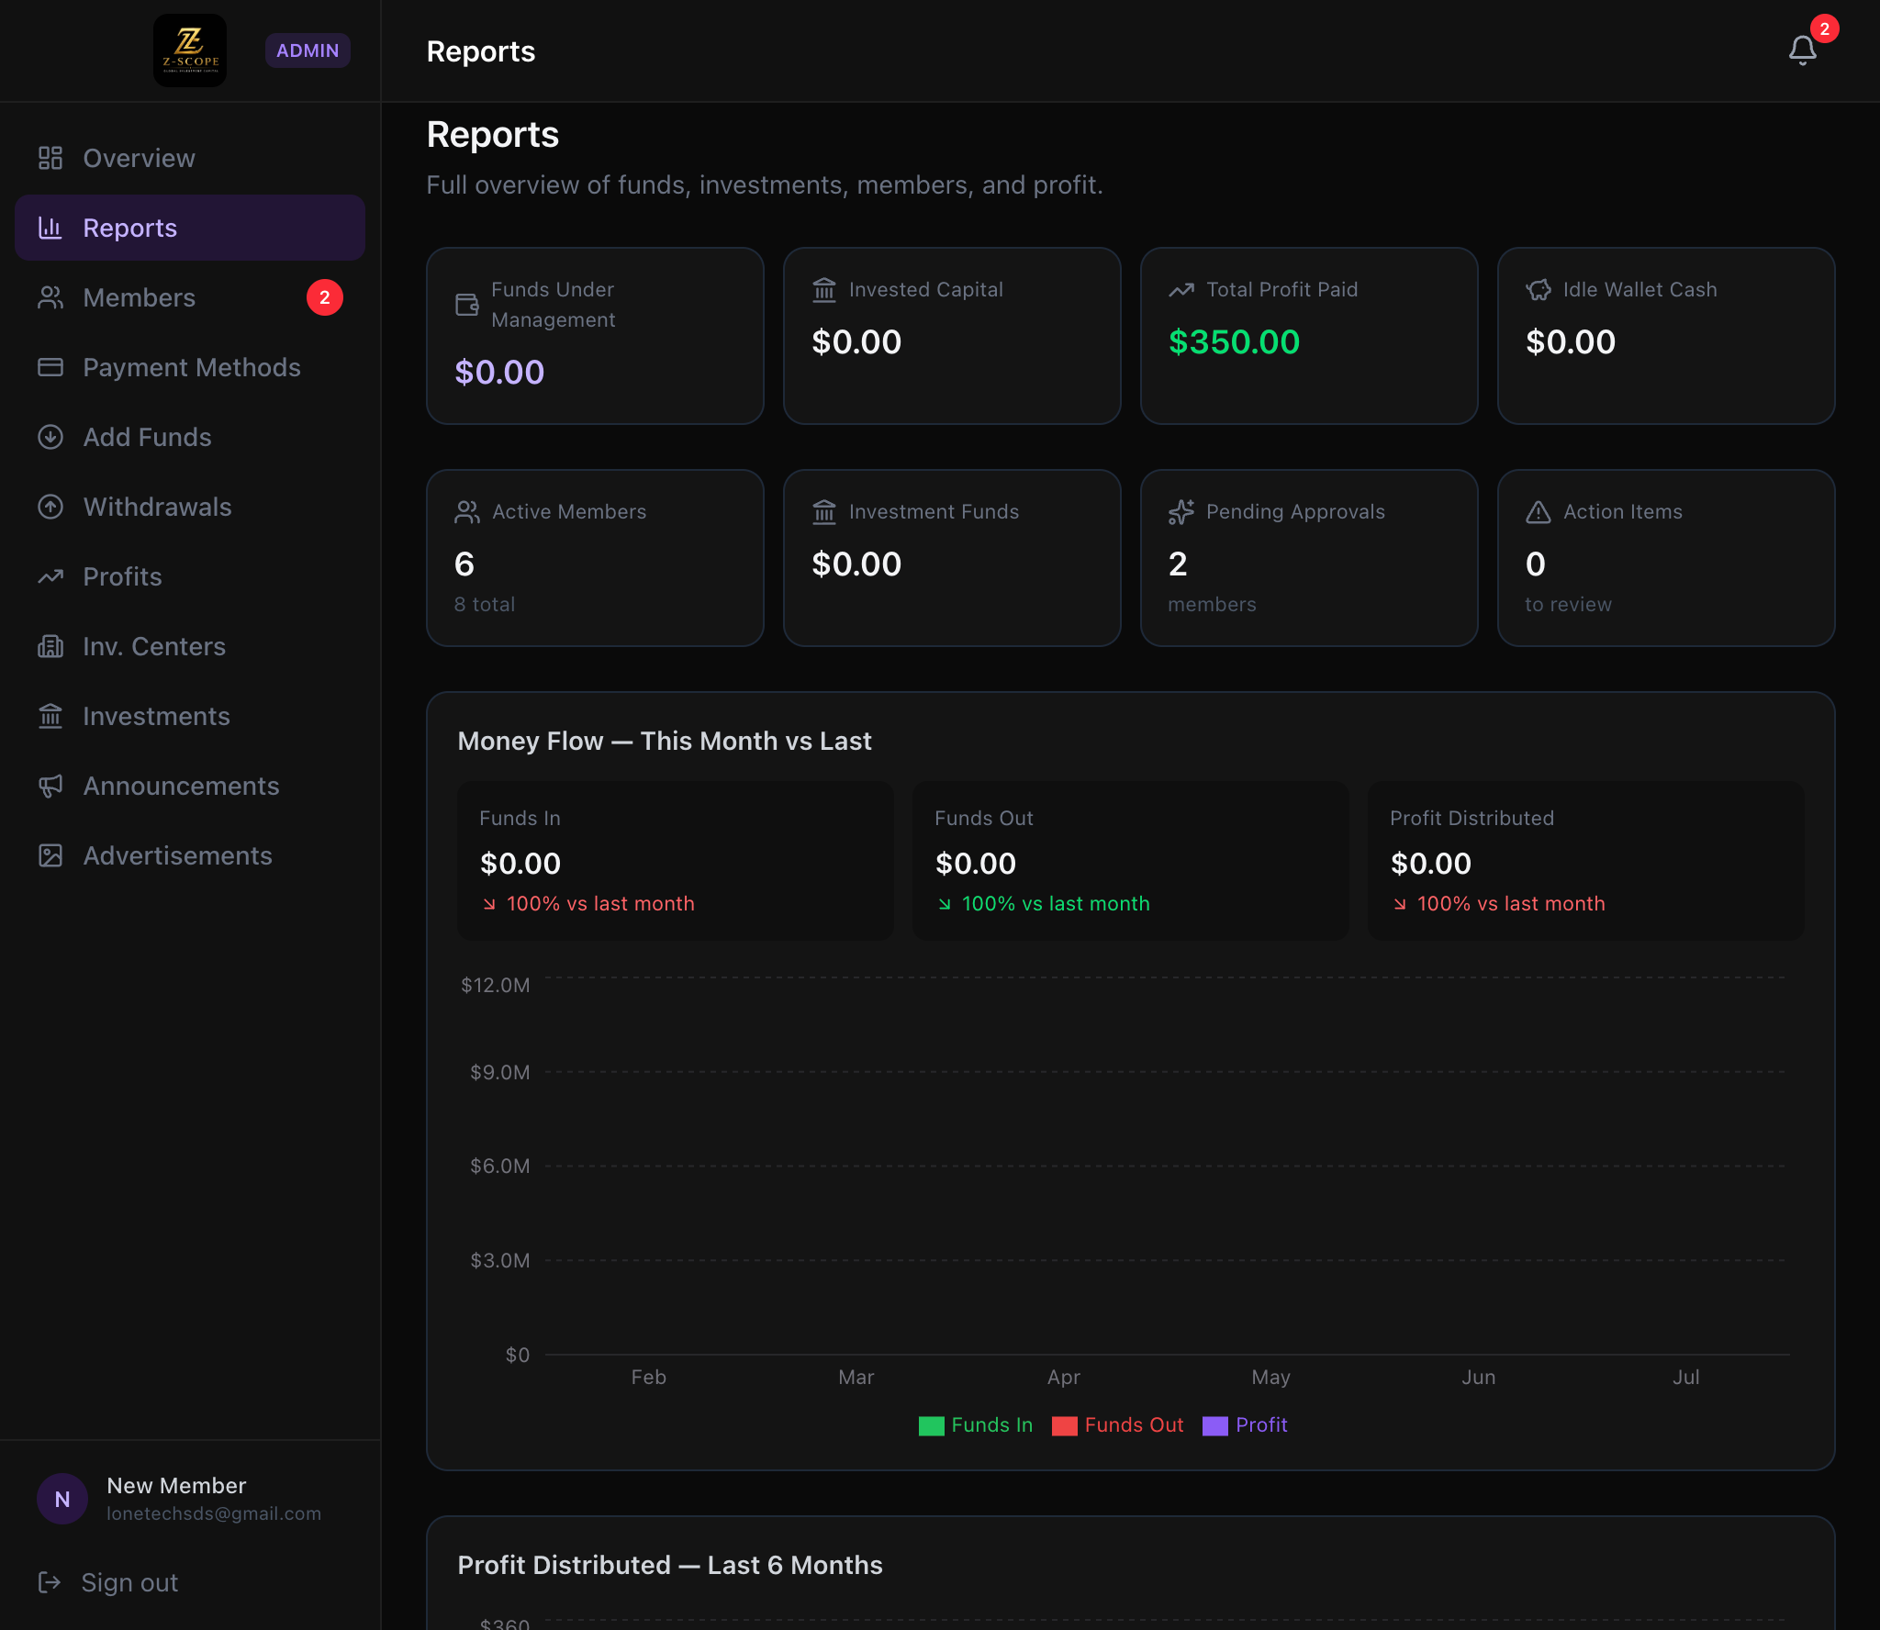The height and width of the screenshot is (1630, 1880).
Task: Go to Members in the sidebar
Action: (x=190, y=297)
